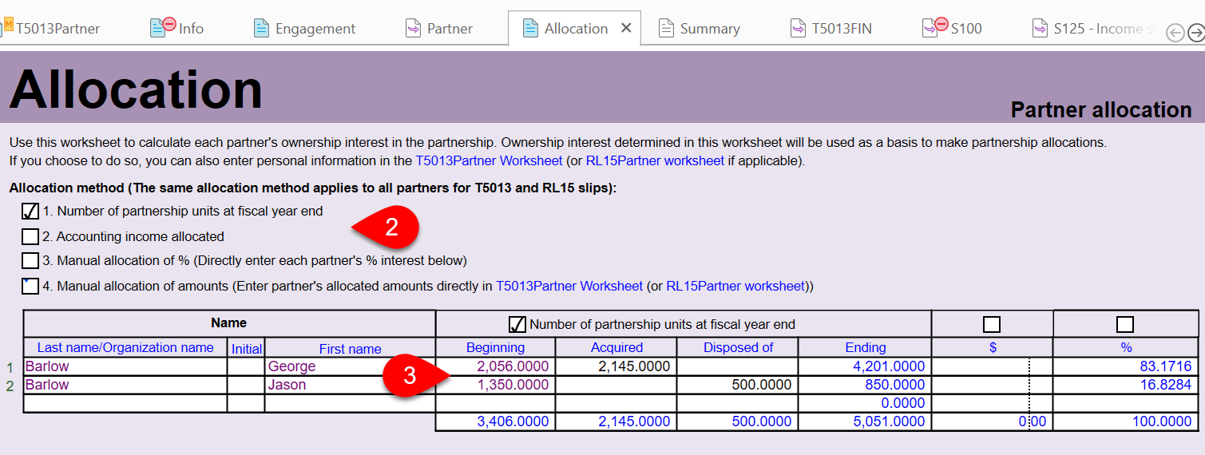Click the Summary tab document icon
1205x455 pixels.
[x=666, y=28]
